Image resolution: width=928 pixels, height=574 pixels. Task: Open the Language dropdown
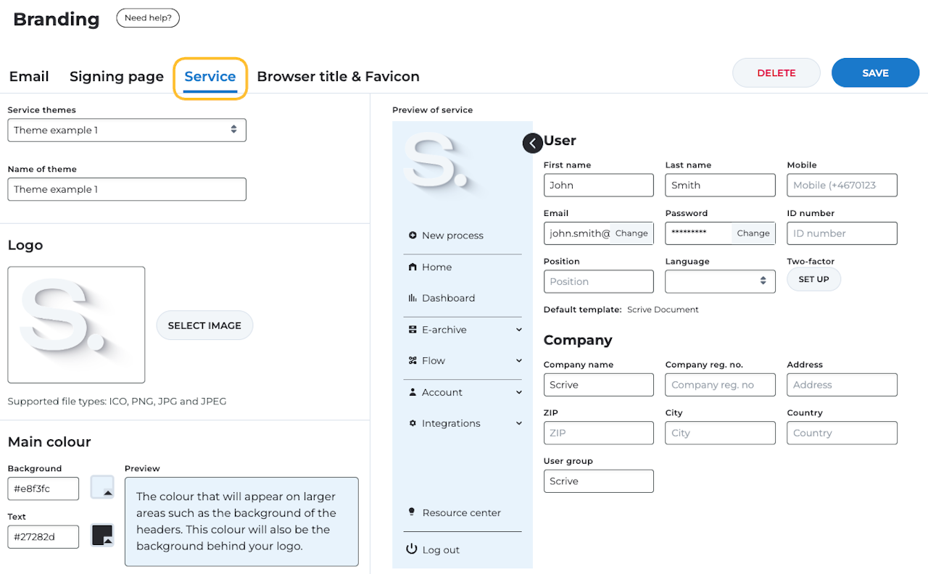[x=720, y=281]
